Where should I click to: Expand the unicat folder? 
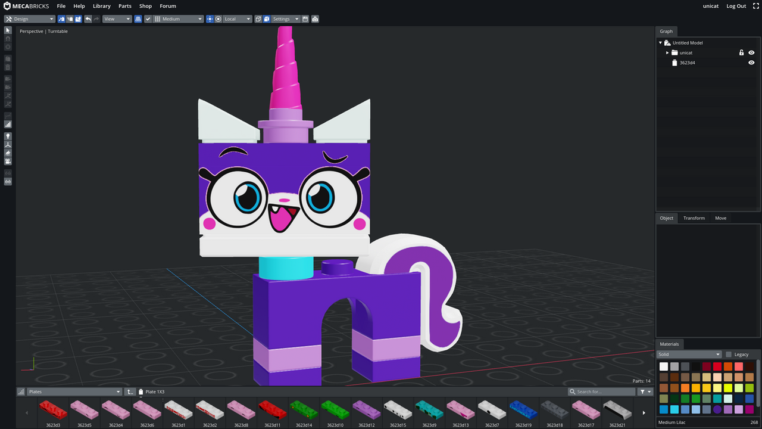coord(667,52)
